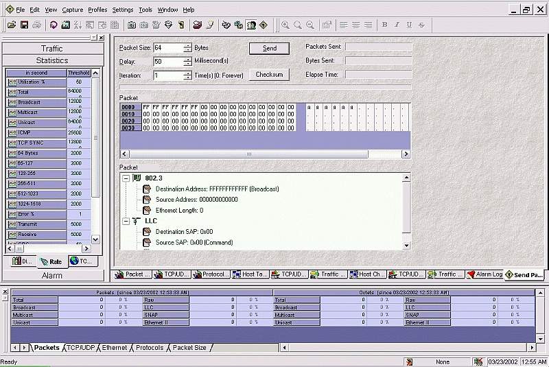Decrease Delay with spinner down arrow

pyautogui.click(x=188, y=64)
